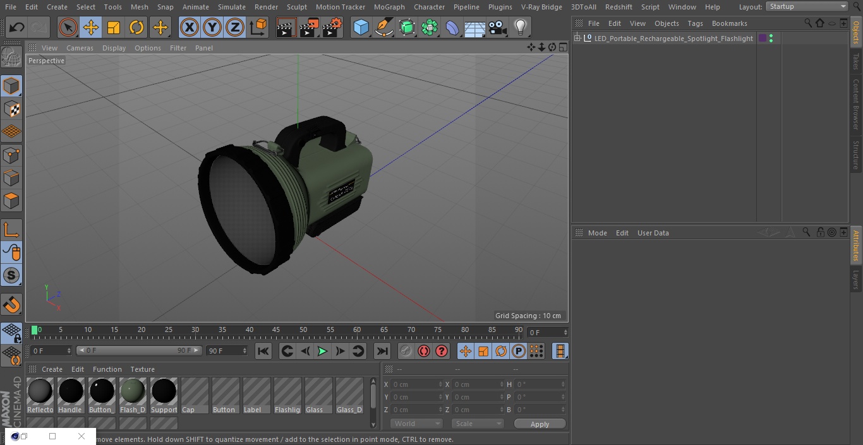Screen dimensions: 863x445
Task: Switch to Model mode
Action: 11,86
